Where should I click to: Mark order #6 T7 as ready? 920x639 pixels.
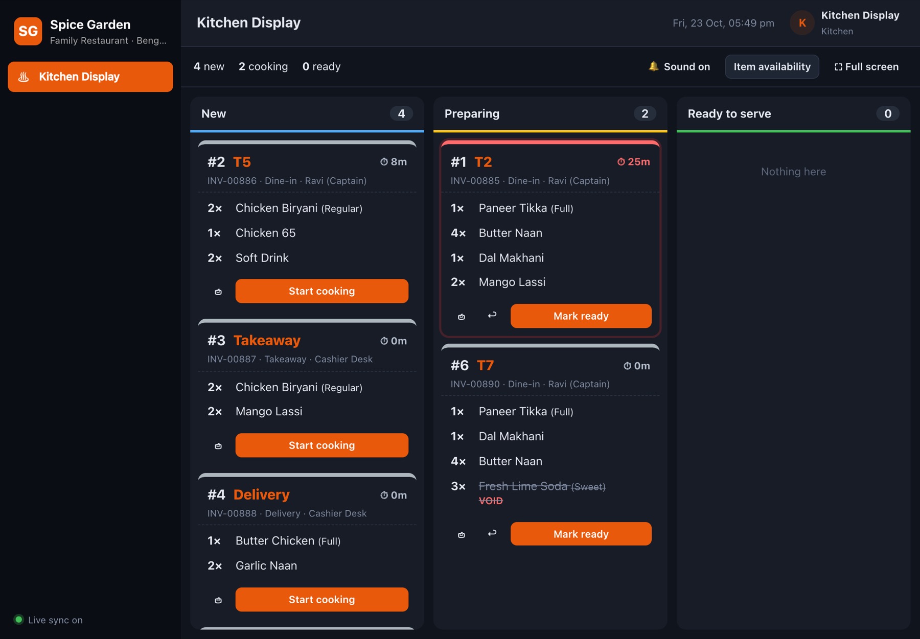coord(581,534)
